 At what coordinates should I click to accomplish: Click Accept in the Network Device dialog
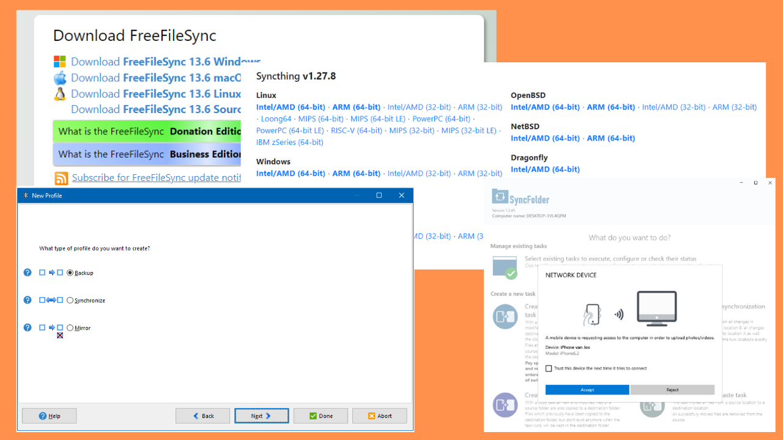587,390
